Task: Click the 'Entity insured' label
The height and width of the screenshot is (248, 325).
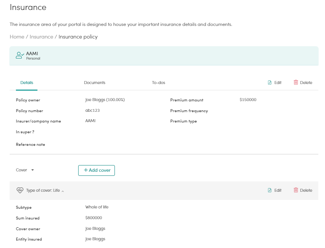Action: click(29, 239)
